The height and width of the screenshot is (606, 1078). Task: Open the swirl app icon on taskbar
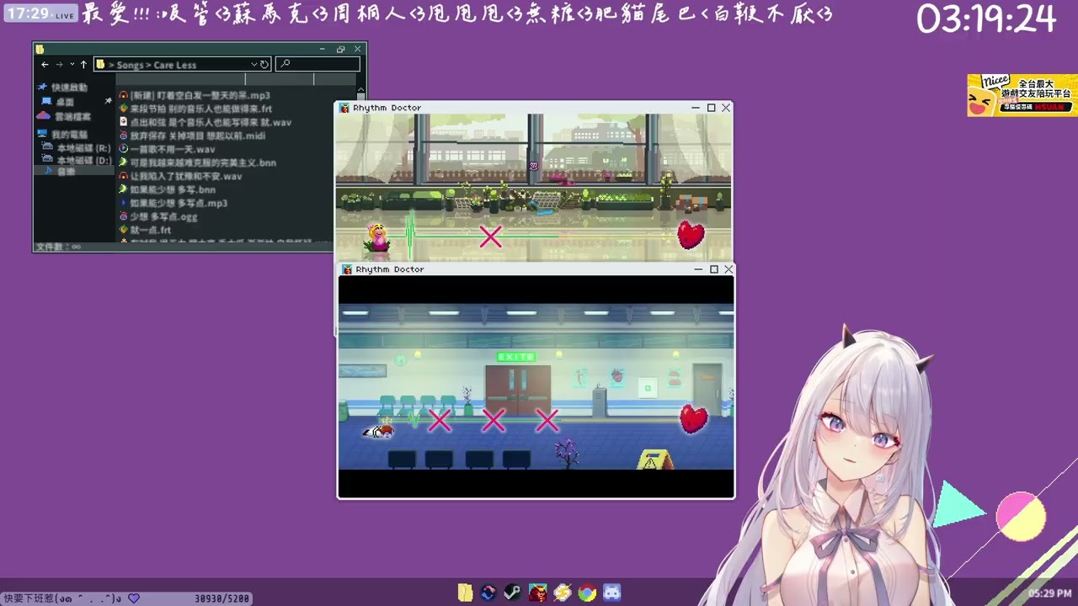pyautogui.click(x=488, y=593)
